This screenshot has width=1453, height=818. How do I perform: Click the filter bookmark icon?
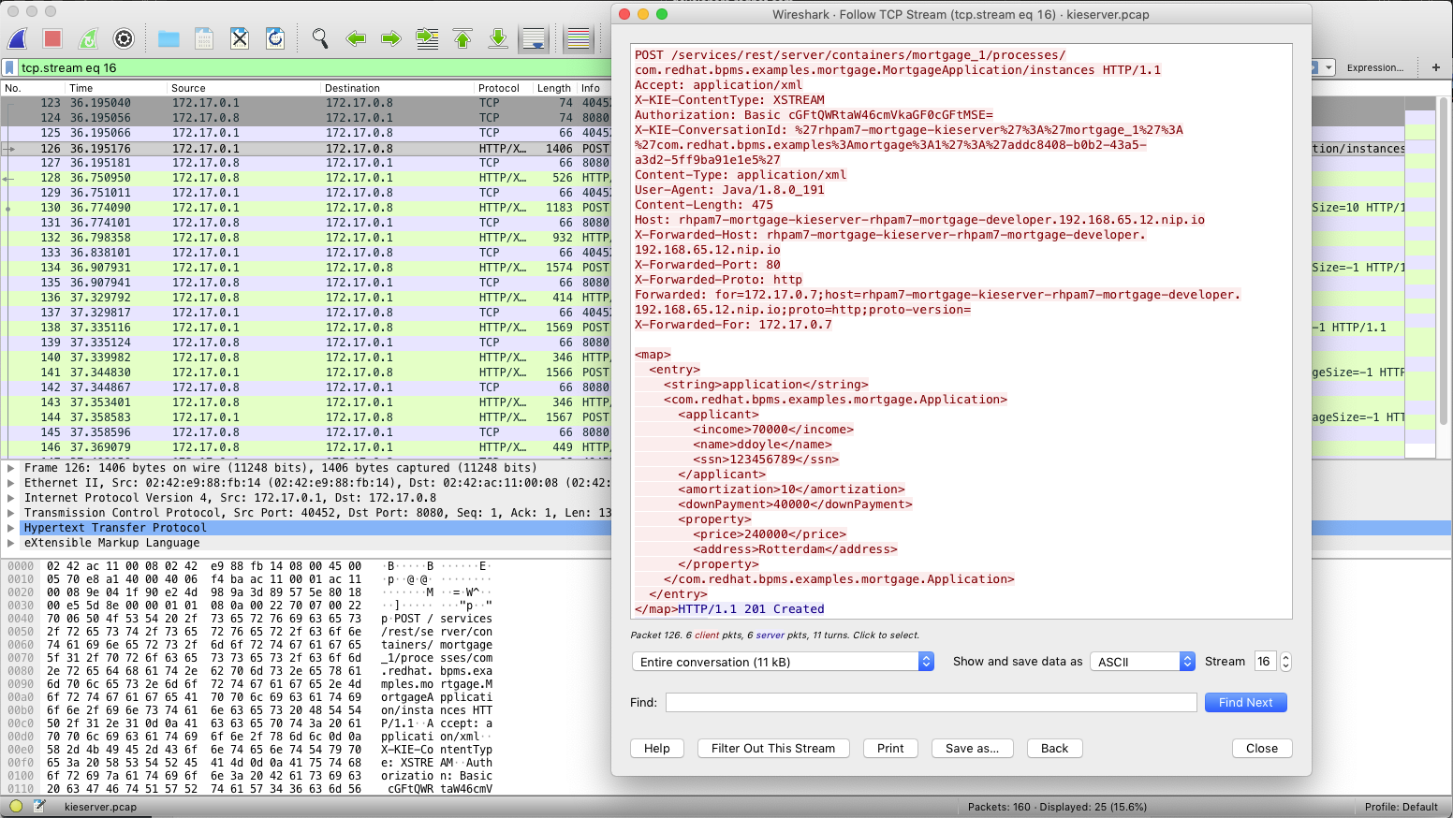(x=9, y=67)
